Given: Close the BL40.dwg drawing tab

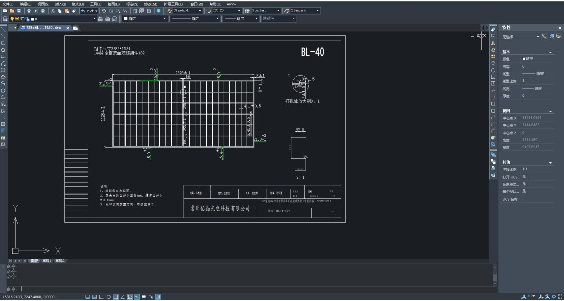Looking at the screenshot, I should pos(67,28).
